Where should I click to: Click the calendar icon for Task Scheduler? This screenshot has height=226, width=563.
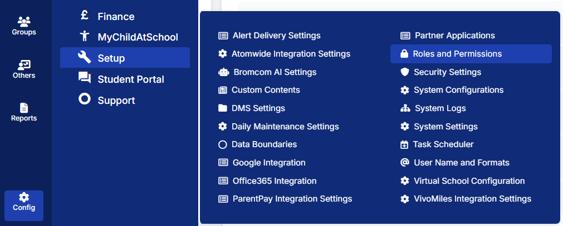click(404, 144)
